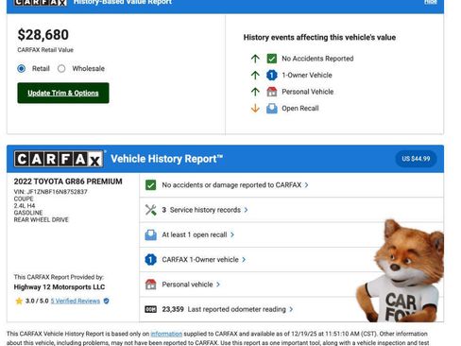Screen dimensions: 461x346
Task: Click the green checkmark beside No Accidents Reported
Action: coord(272,59)
